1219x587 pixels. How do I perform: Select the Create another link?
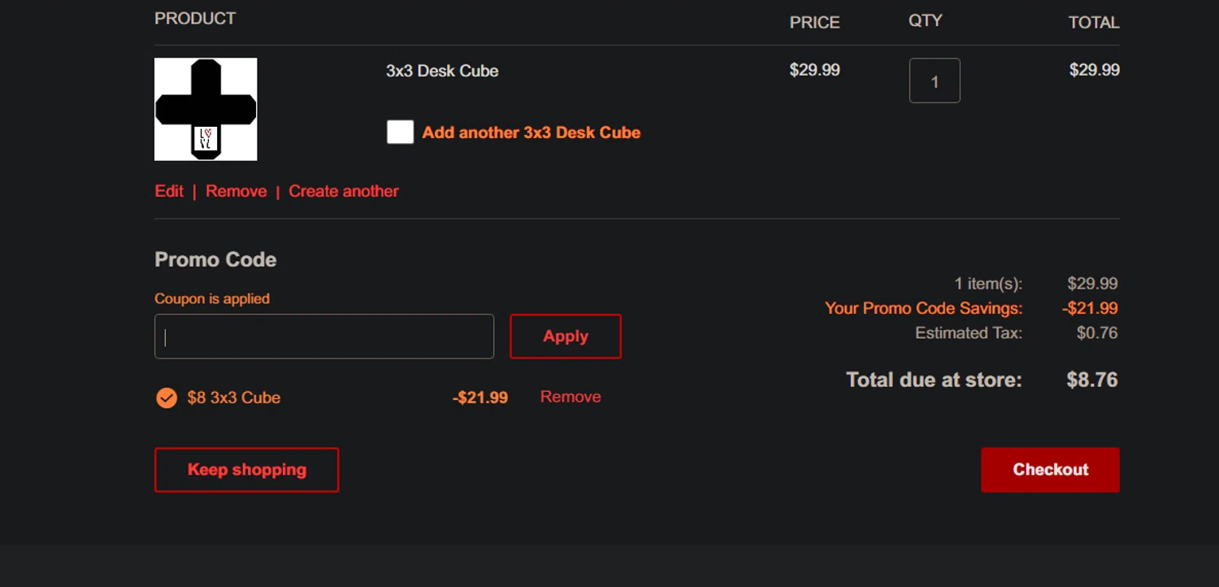point(344,191)
